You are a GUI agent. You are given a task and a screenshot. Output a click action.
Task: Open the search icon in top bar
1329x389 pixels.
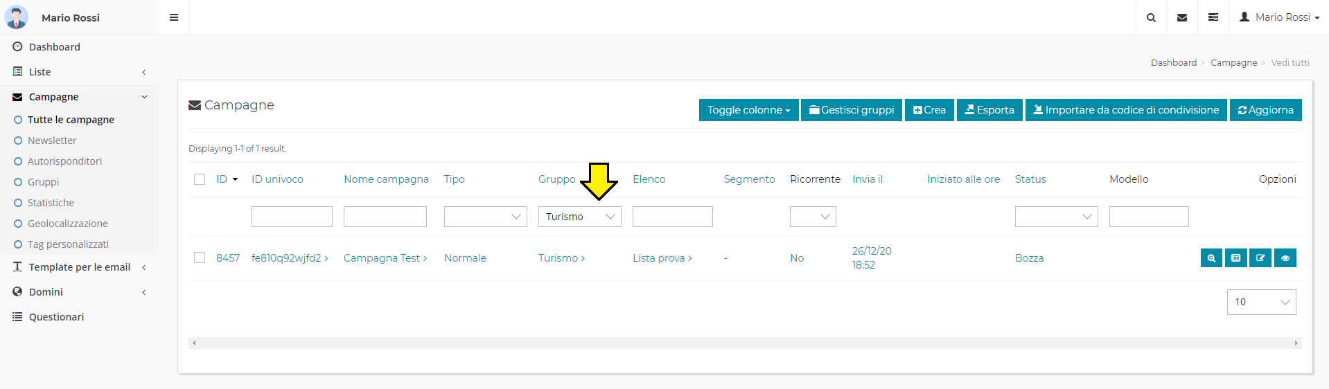click(1151, 17)
